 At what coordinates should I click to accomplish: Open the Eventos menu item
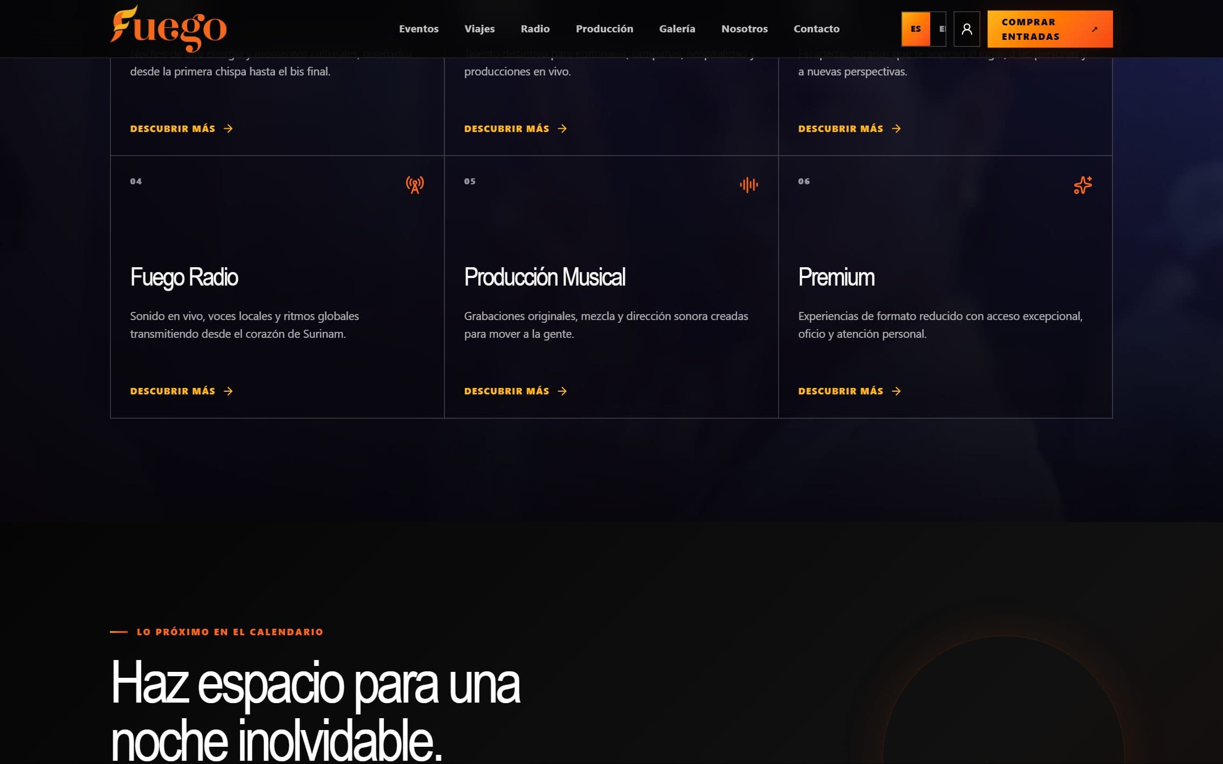pos(418,29)
